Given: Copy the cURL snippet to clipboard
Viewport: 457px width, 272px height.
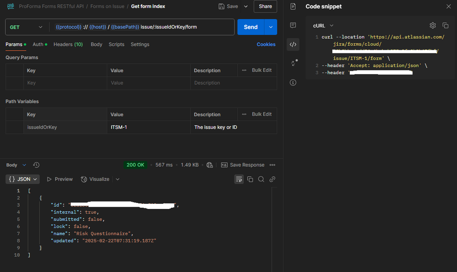Looking at the screenshot, I should tap(445, 26).
